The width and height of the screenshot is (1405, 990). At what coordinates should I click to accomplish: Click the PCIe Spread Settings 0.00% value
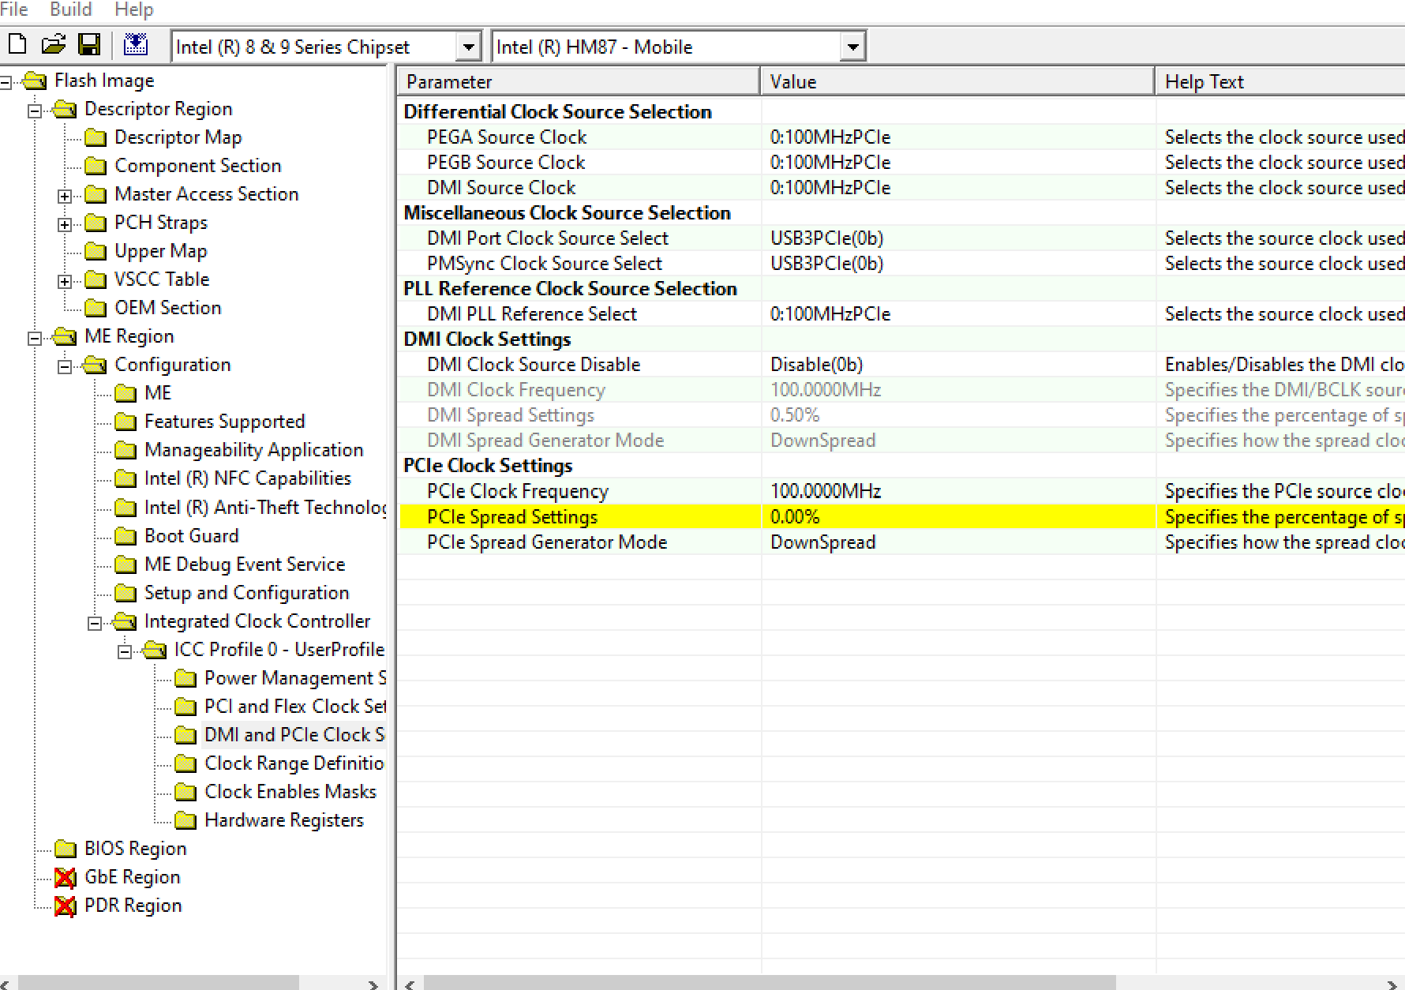point(795,517)
